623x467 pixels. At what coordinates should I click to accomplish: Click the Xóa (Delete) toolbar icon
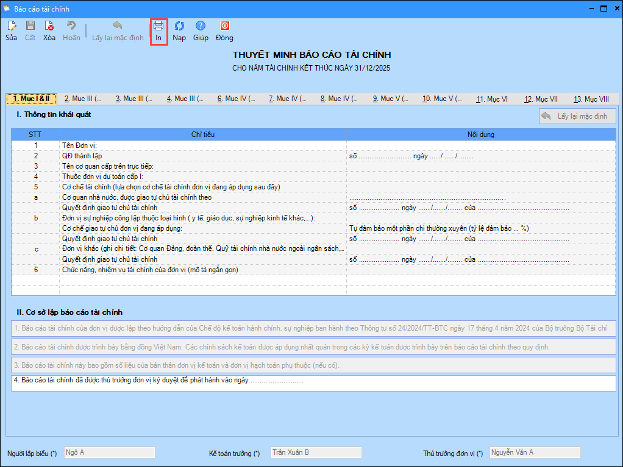click(49, 26)
